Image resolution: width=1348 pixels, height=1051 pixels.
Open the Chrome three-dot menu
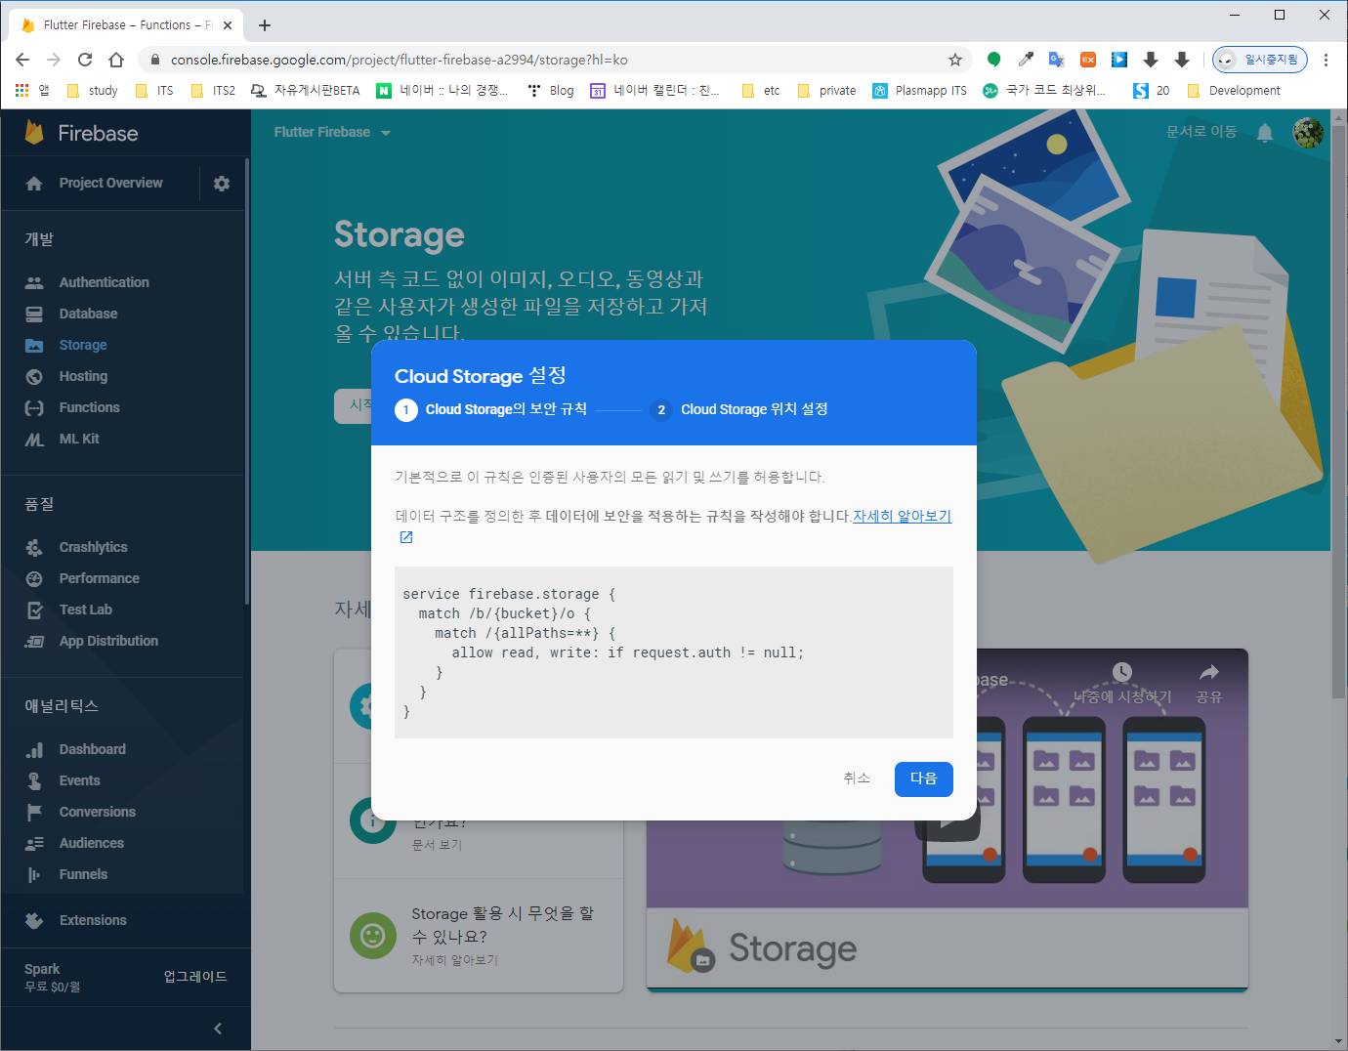[x=1326, y=60]
